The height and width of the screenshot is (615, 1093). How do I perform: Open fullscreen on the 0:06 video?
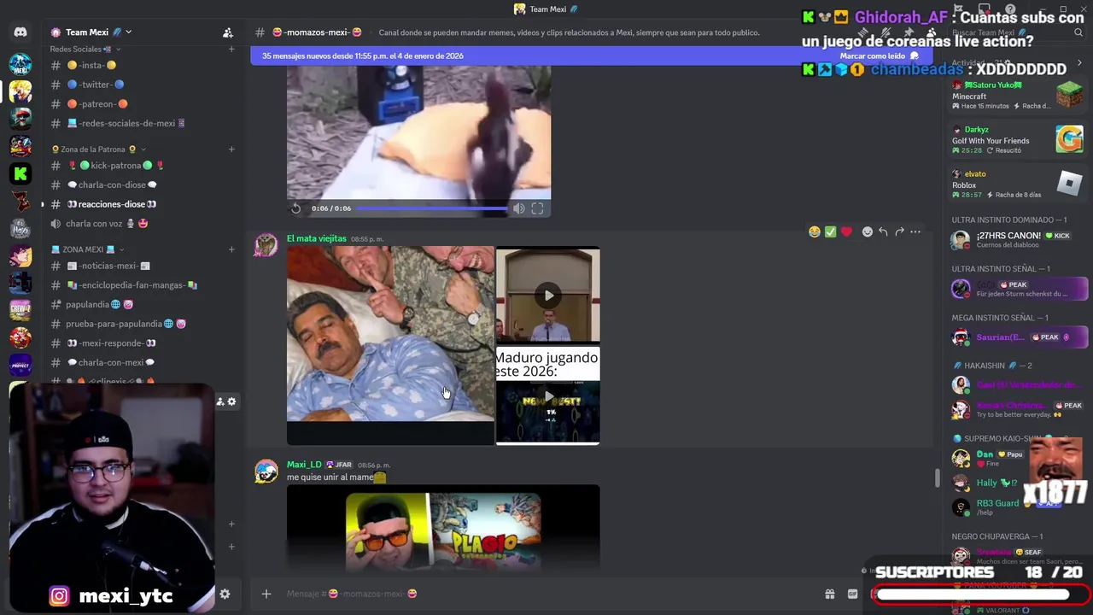point(537,208)
